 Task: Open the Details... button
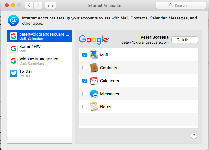[185, 40]
